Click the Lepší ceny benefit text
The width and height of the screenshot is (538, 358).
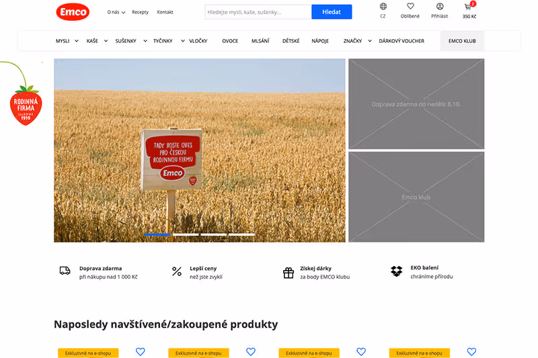[206, 272]
